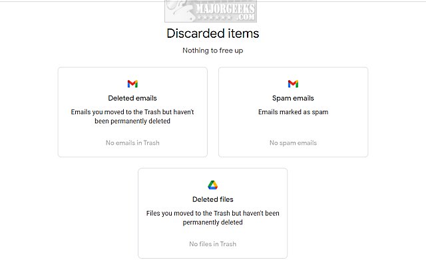Click the 'No emails in Trash' text
Image resolution: width=426 pixels, height=260 pixels.
132,143
